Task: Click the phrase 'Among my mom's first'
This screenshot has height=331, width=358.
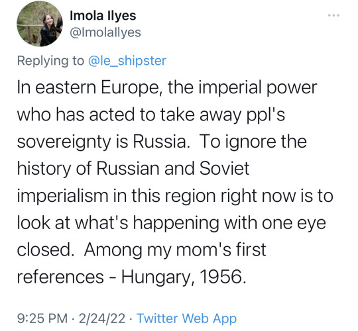Action: pyautogui.click(x=175, y=250)
